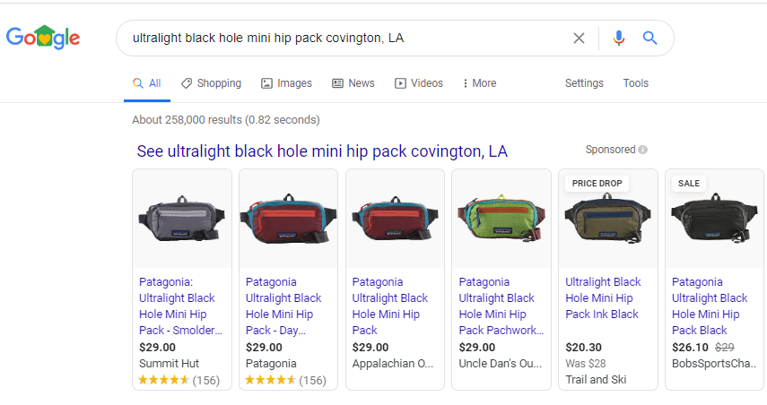
Task: Open the Summit Hut grey hip pack image
Action: (182, 219)
